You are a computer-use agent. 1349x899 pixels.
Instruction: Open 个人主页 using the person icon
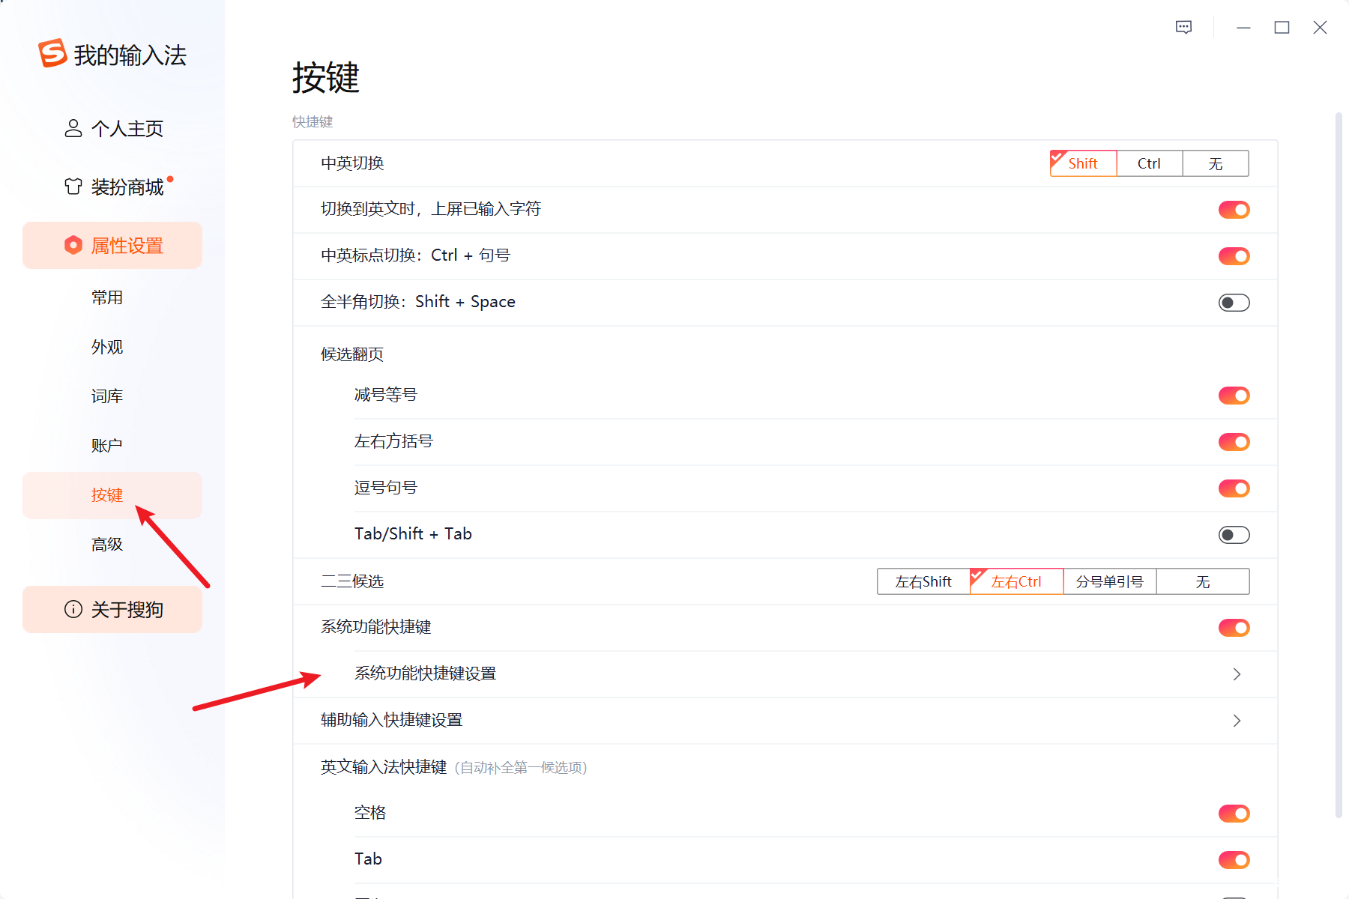72,128
